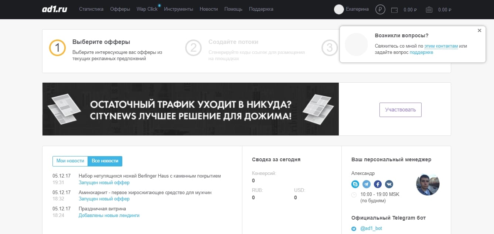Screen dimensions: 494x234
Task: Click manager Александр's photo
Action: pyautogui.click(x=428, y=184)
